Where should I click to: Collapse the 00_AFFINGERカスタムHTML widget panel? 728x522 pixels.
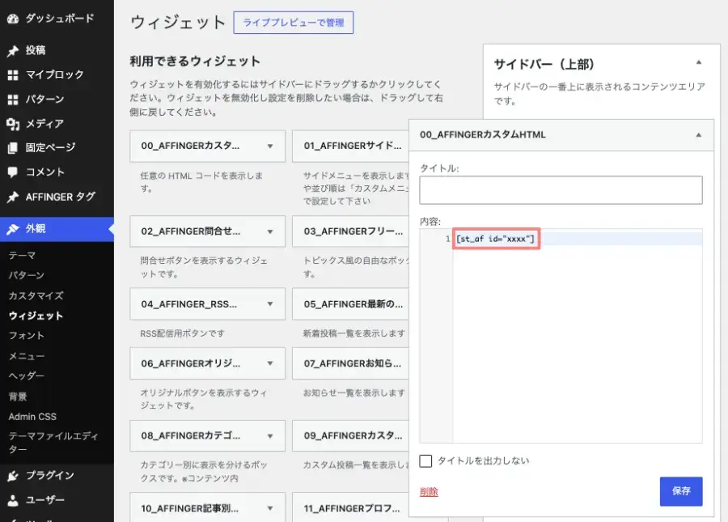click(698, 135)
